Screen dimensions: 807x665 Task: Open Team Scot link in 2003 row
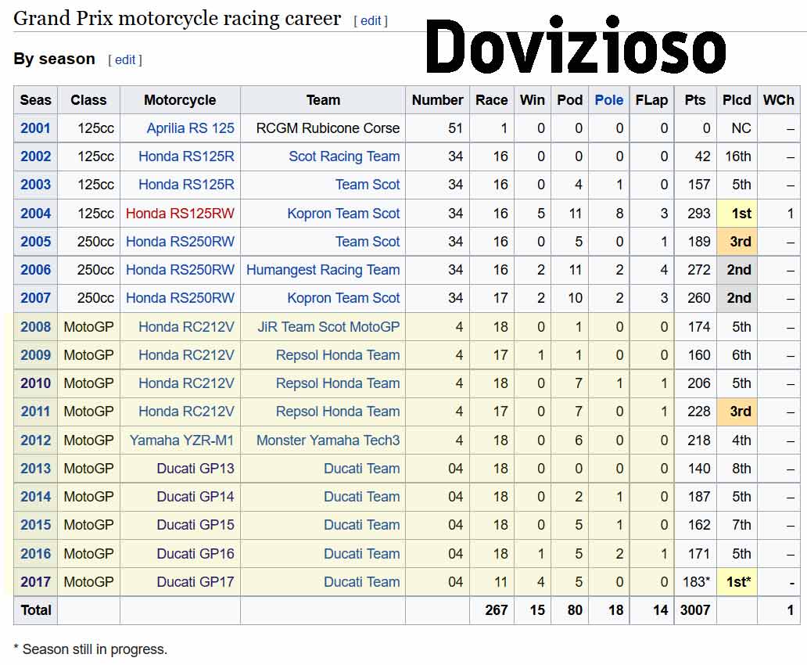pyautogui.click(x=368, y=185)
